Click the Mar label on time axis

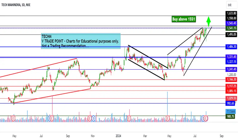click(x=145, y=136)
